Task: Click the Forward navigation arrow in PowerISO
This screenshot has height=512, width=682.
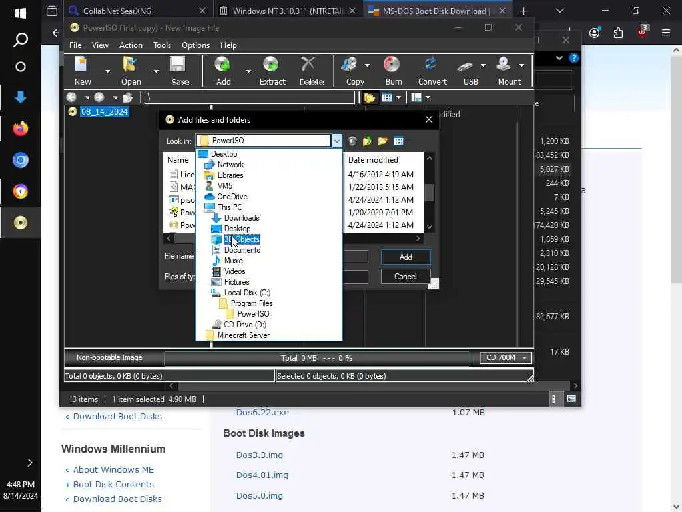Action: pyautogui.click(x=99, y=97)
